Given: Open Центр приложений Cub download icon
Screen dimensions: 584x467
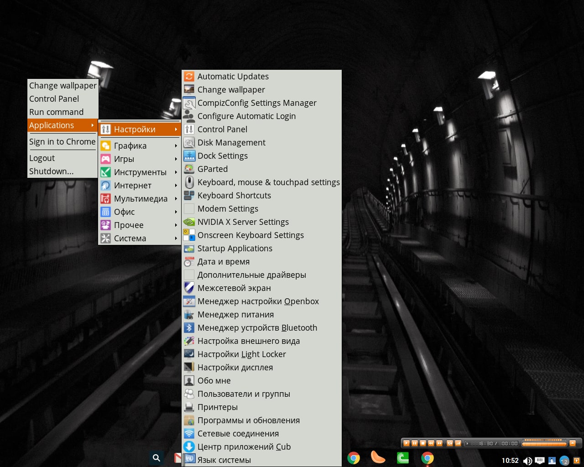Looking at the screenshot, I should click(189, 447).
